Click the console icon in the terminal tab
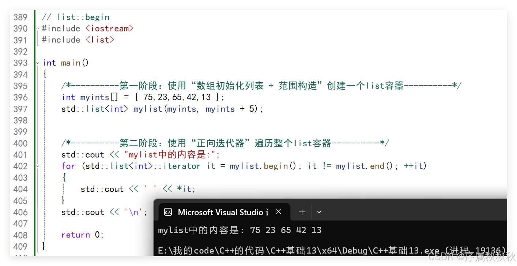 point(168,212)
